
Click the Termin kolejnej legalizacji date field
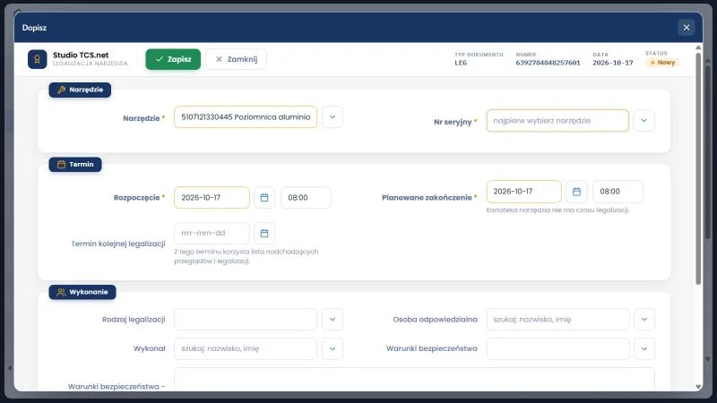[x=212, y=234]
